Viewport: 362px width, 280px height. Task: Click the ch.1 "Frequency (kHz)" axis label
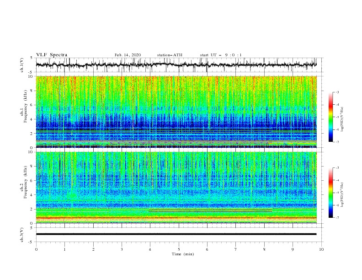pos(26,106)
